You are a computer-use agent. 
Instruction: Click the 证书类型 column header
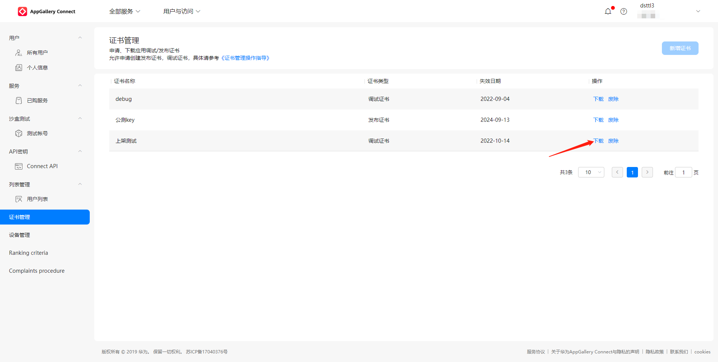coord(378,81)
